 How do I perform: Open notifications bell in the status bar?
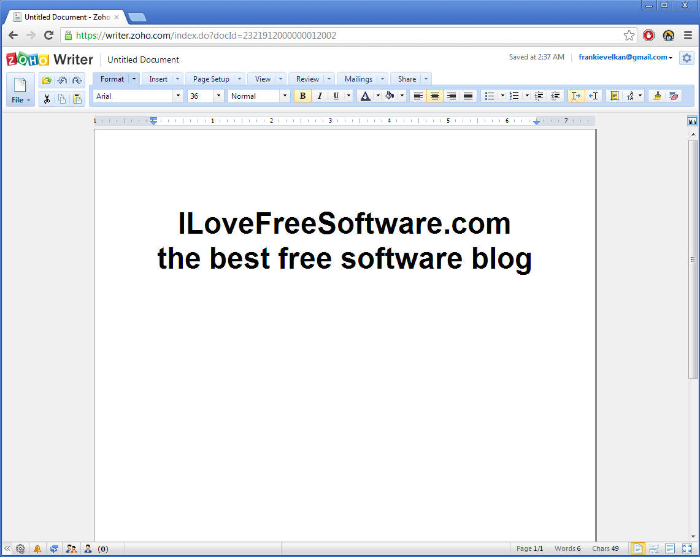(x=37, y=548)
